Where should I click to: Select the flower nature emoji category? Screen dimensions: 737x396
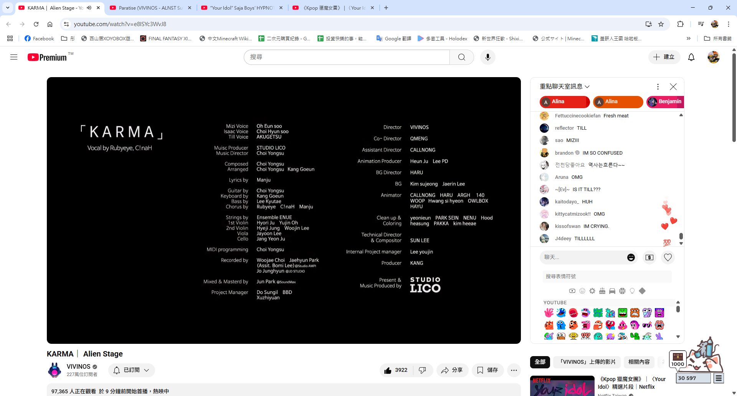pos(592,291)
